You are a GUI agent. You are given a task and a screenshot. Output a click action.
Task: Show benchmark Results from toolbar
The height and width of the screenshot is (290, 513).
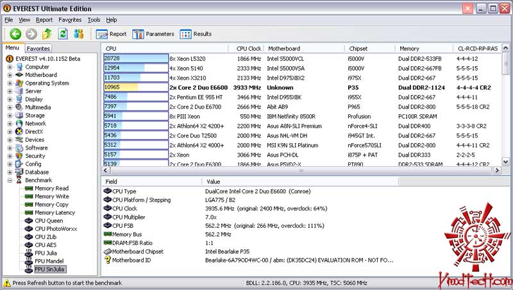[x=196, y=34]
